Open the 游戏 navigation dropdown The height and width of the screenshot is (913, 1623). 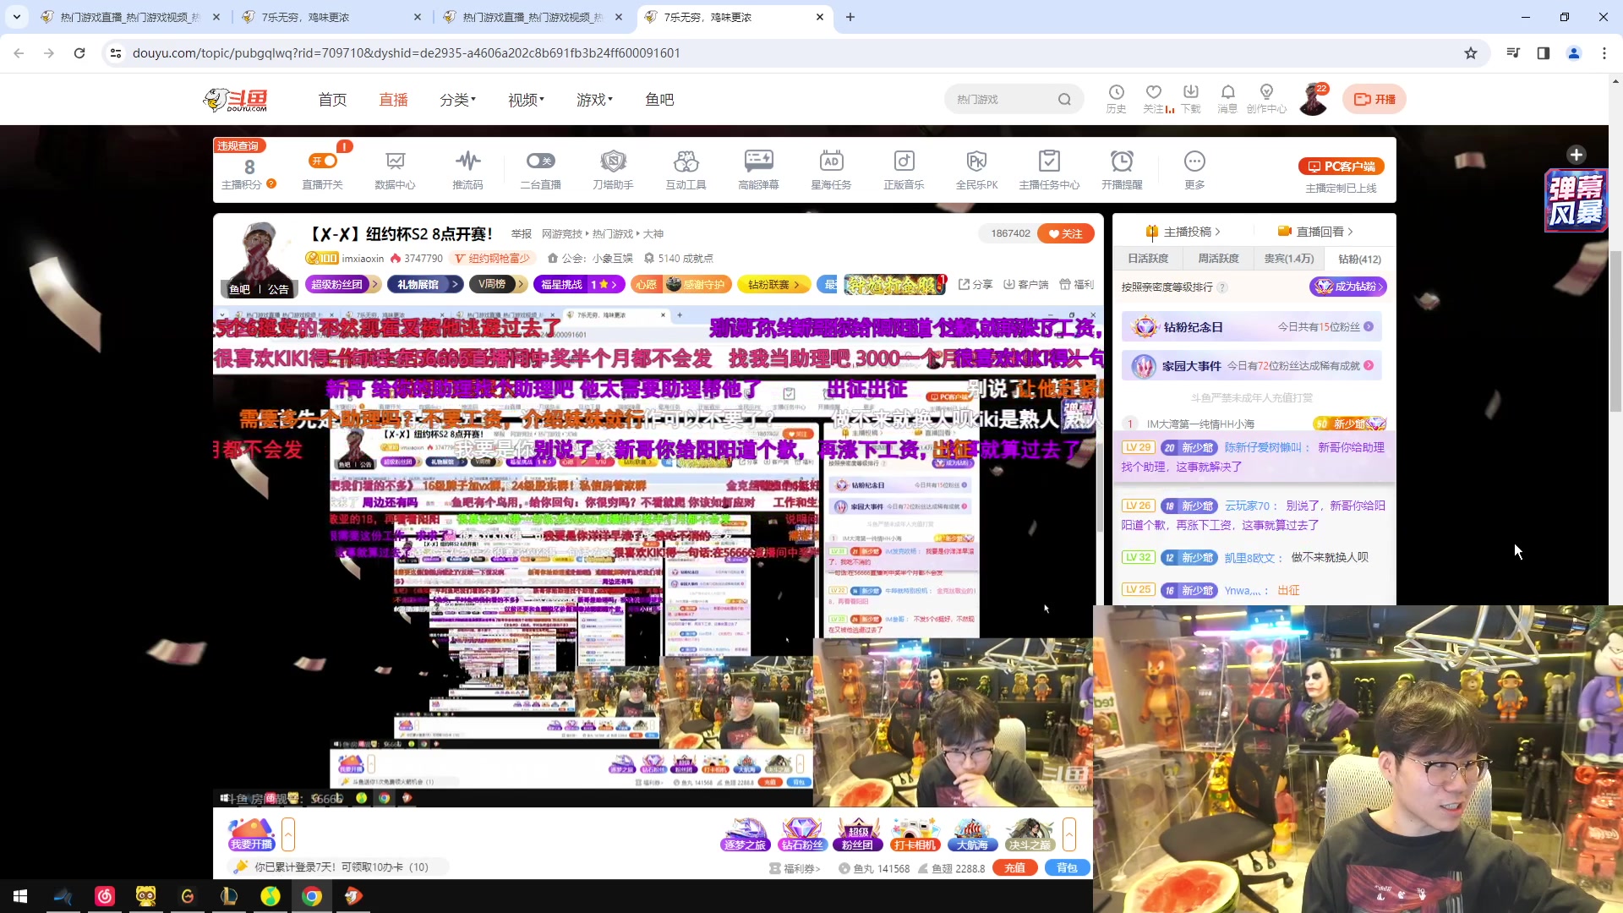pyautogui.click(x=594, y=99)
